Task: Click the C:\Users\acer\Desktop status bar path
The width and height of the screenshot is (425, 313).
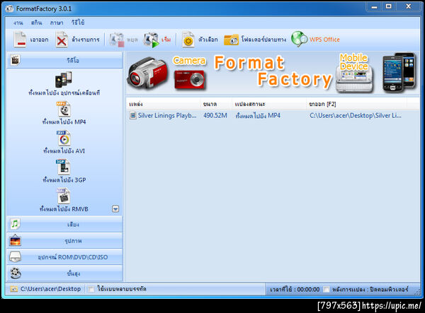Action: tap(50, 289)
